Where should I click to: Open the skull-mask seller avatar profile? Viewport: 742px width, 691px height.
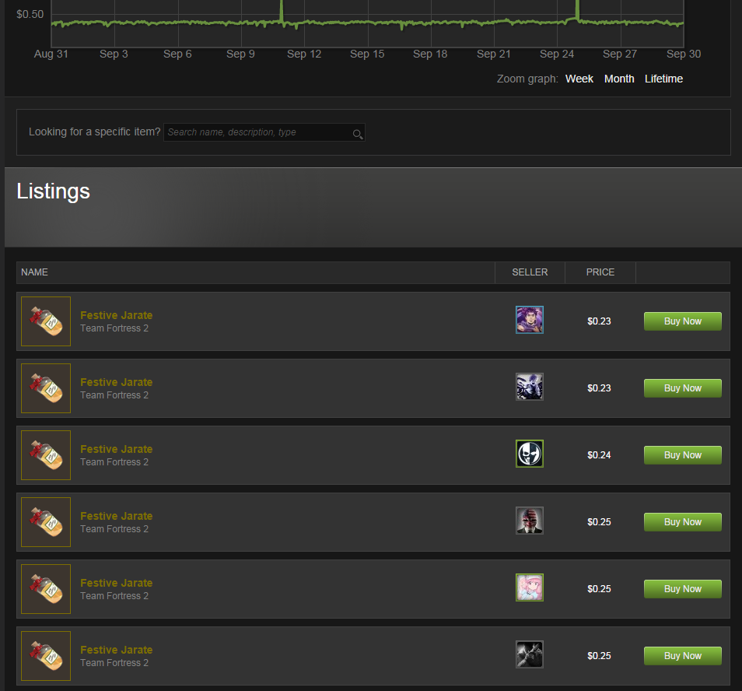[530, 454]
